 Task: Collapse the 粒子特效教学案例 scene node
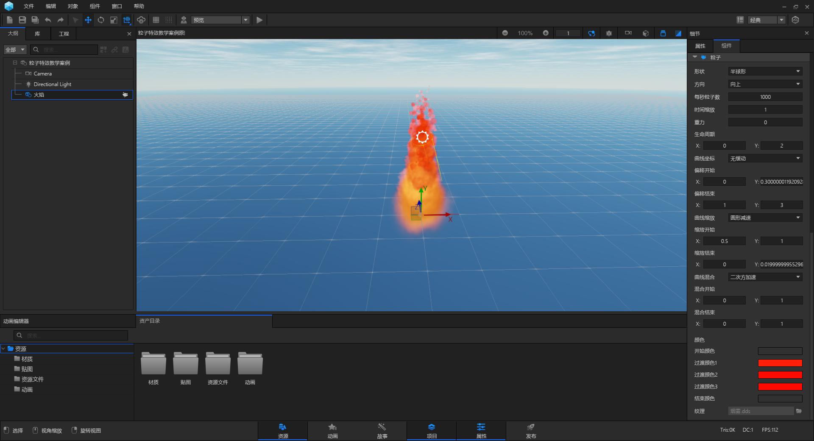click(x=15, y=63)
